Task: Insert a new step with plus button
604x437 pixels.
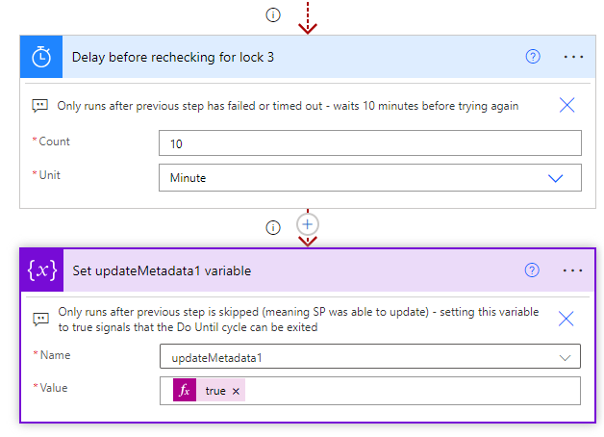Action: tap(307, 224)
